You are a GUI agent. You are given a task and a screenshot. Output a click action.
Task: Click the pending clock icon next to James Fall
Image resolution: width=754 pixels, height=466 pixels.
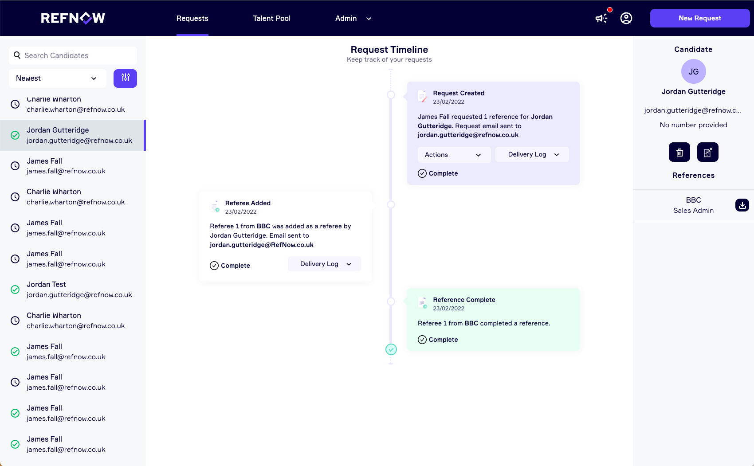(16, 166)
